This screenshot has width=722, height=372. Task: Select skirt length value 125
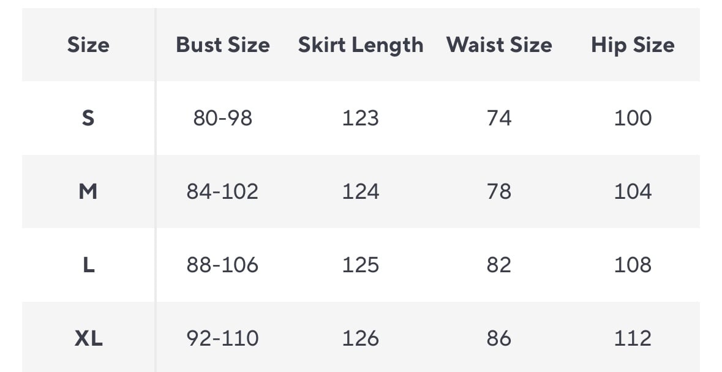click(361, 265)
